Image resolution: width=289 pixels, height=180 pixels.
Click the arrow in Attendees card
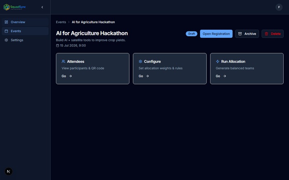pos(70,76)
